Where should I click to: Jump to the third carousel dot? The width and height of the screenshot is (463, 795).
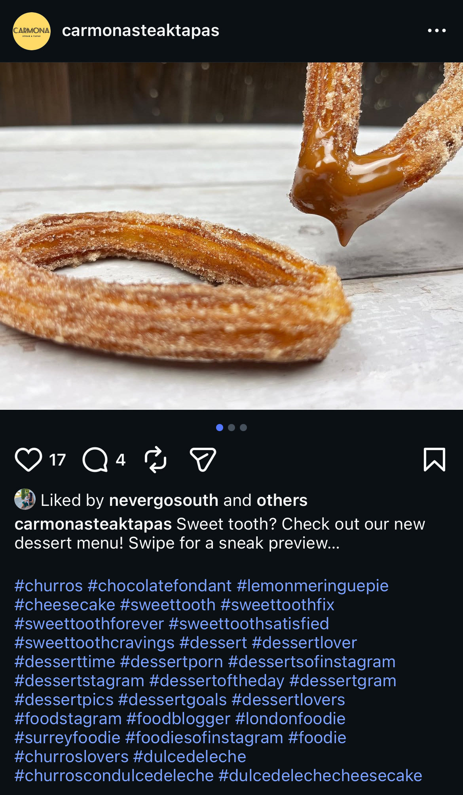click(x=243, y=428)
